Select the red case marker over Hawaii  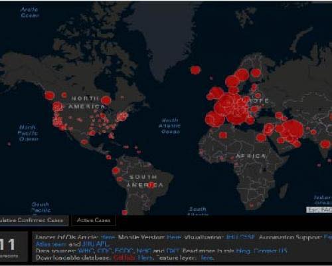[x=9, y=144]
